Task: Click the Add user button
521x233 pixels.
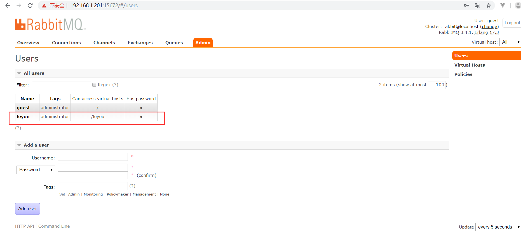Action: (27, 209)
